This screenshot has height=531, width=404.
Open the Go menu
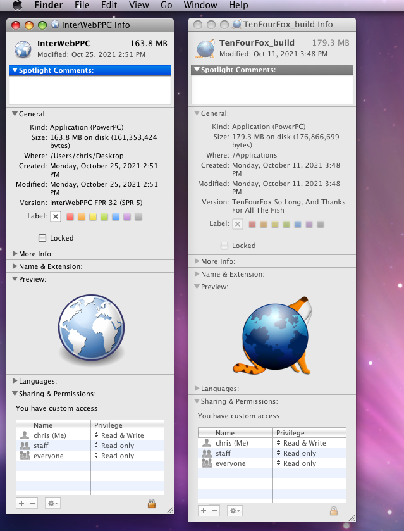166,5
